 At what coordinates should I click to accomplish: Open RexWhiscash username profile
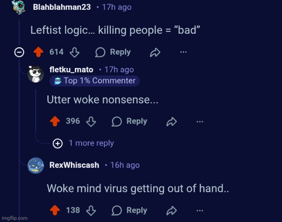[x=74, y=165]
